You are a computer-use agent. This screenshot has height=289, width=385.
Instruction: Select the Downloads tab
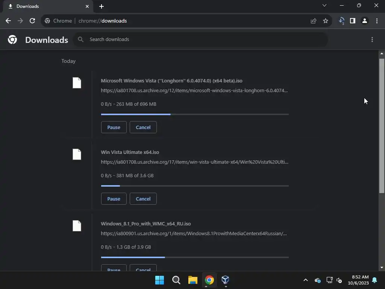click(x=48, y=6)
